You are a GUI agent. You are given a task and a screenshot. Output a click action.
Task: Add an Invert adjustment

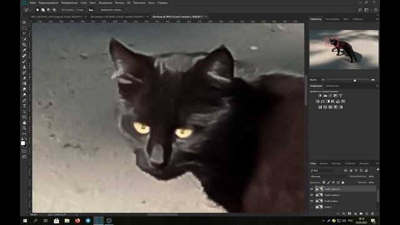coord(320,107)
